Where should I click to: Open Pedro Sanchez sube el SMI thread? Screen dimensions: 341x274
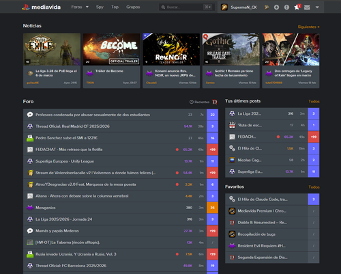click(x=67, y=138)
